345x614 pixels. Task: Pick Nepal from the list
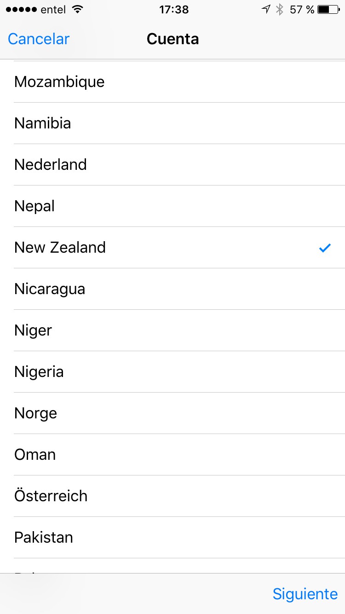172,206
